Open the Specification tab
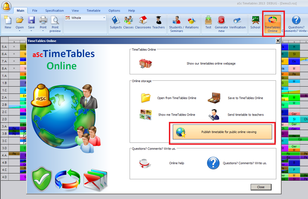 (55, 11)
